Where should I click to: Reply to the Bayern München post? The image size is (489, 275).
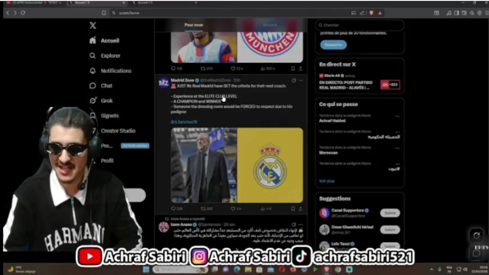tap(176, 68)
